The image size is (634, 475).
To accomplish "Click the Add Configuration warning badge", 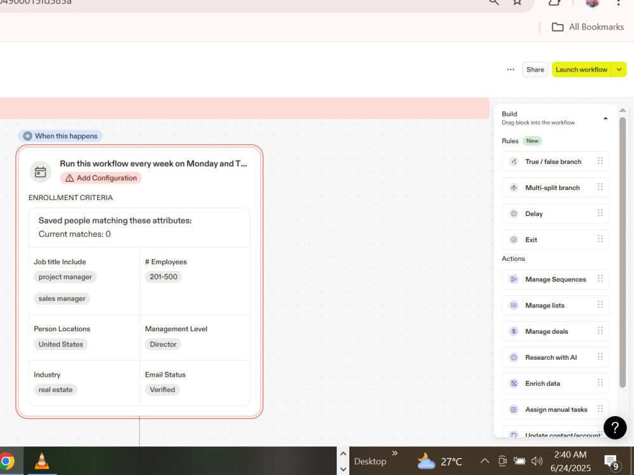I will 101,178.
